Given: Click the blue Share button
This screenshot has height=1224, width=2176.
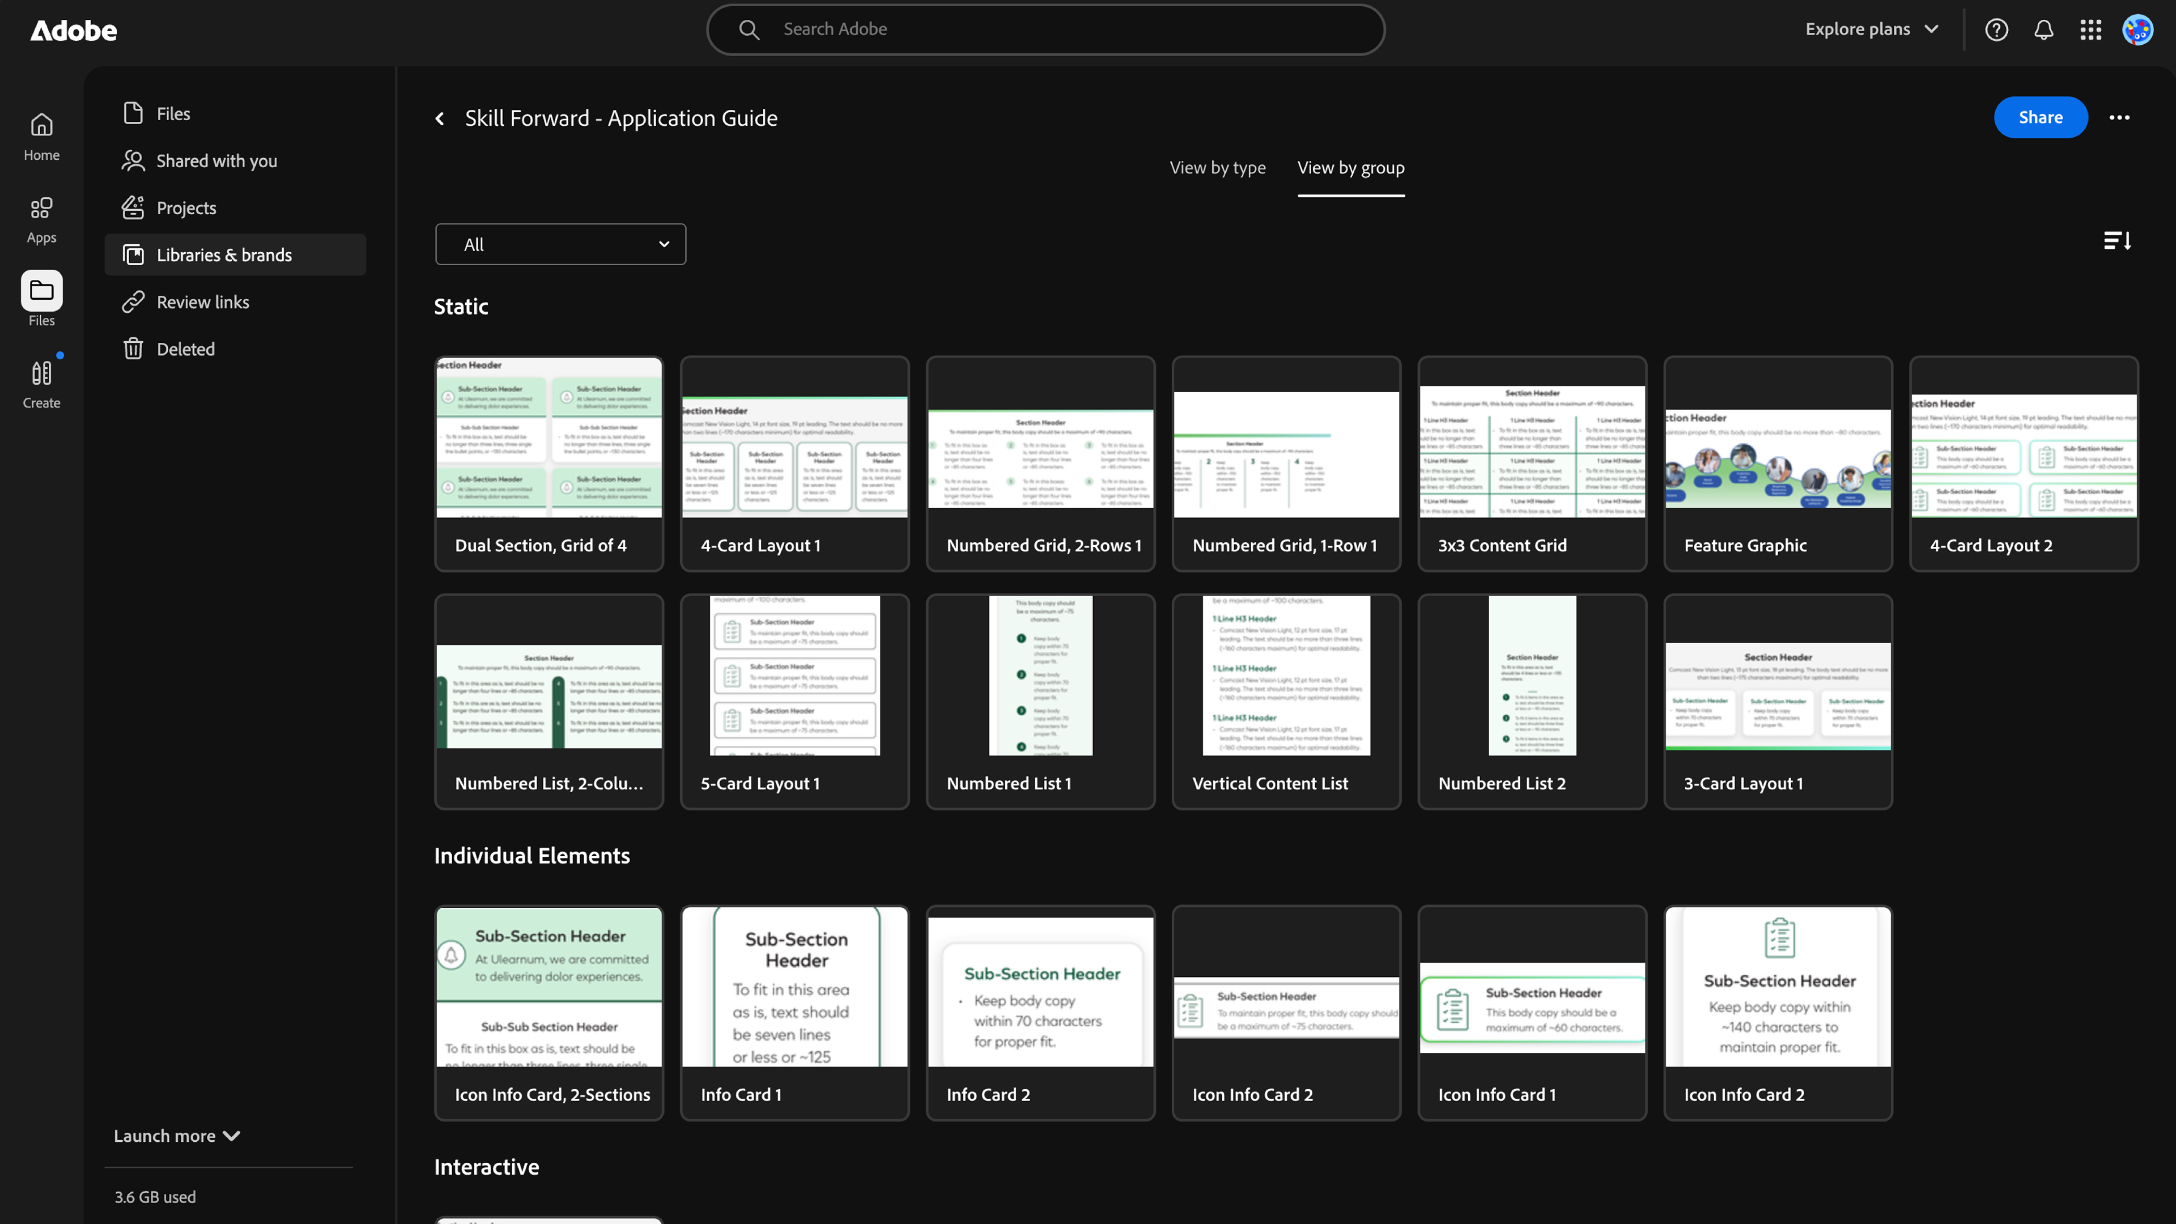Looking at the screenshot, I should coord(2041,117).
